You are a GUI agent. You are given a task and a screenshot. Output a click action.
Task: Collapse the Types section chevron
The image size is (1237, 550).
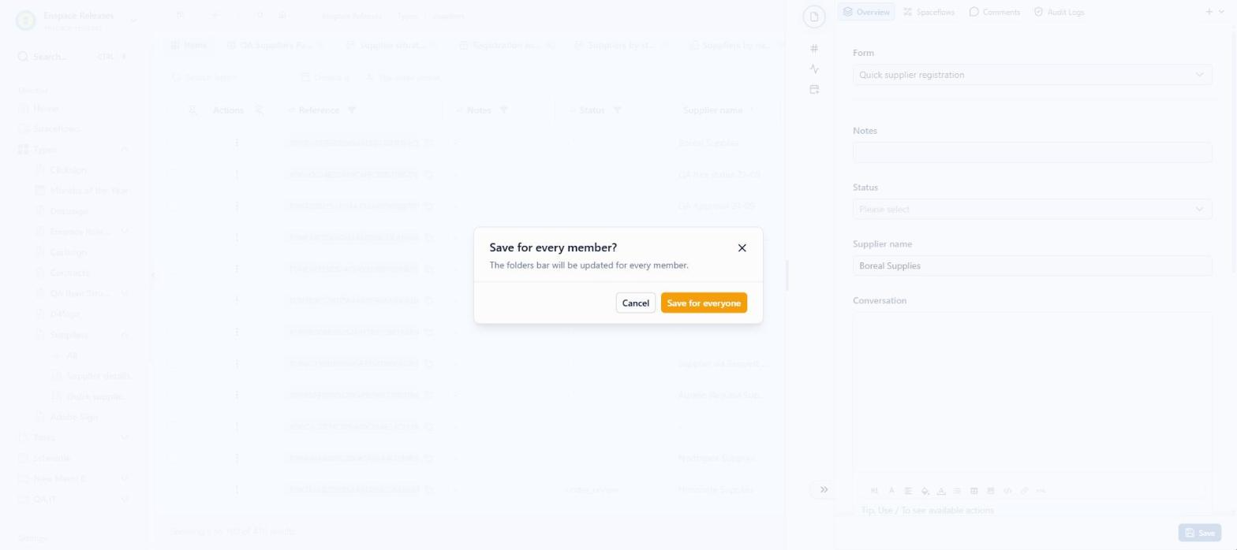pos(125,150)
